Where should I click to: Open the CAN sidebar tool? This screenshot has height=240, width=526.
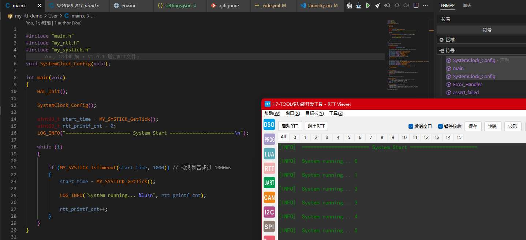[x=269, y=198]
